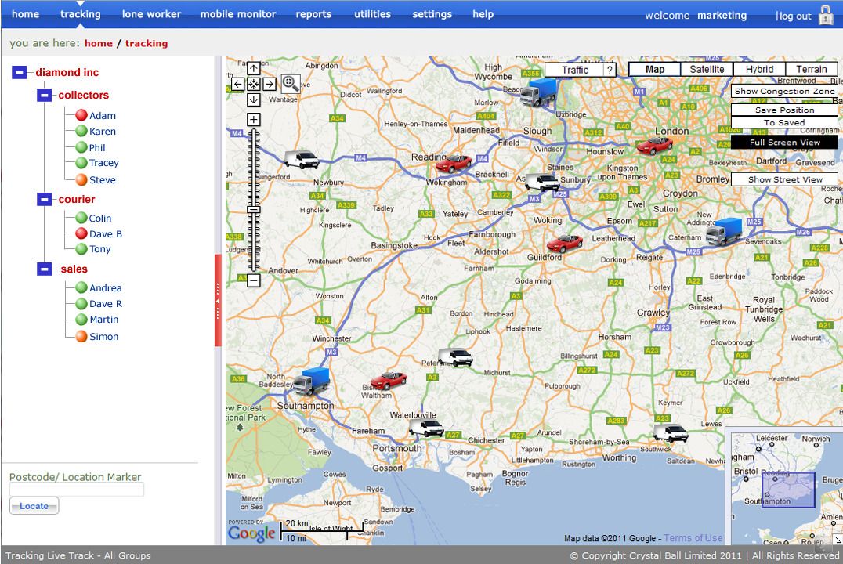This screenshot has width=843, height=564.
Task: Collapse the sales group
Action: tap(44, 269)
